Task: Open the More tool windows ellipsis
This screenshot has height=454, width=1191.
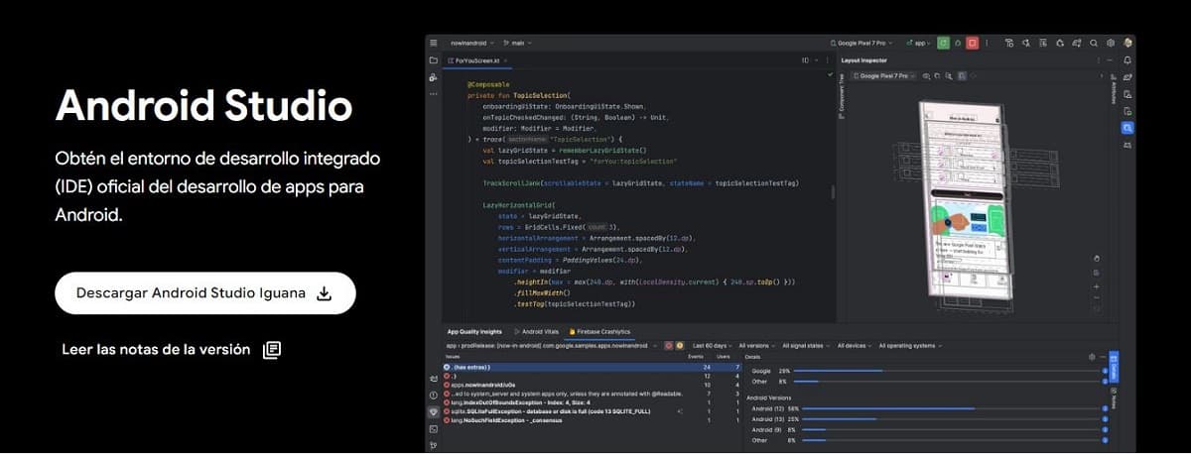Action: pos(434,94)
